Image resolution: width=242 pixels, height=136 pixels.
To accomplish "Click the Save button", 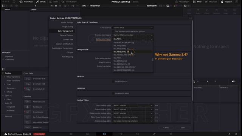I will (x=183, y=128).
